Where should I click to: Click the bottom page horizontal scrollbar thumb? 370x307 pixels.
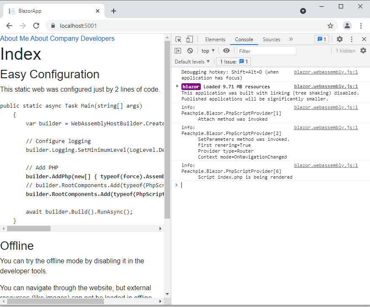[56, 301]
